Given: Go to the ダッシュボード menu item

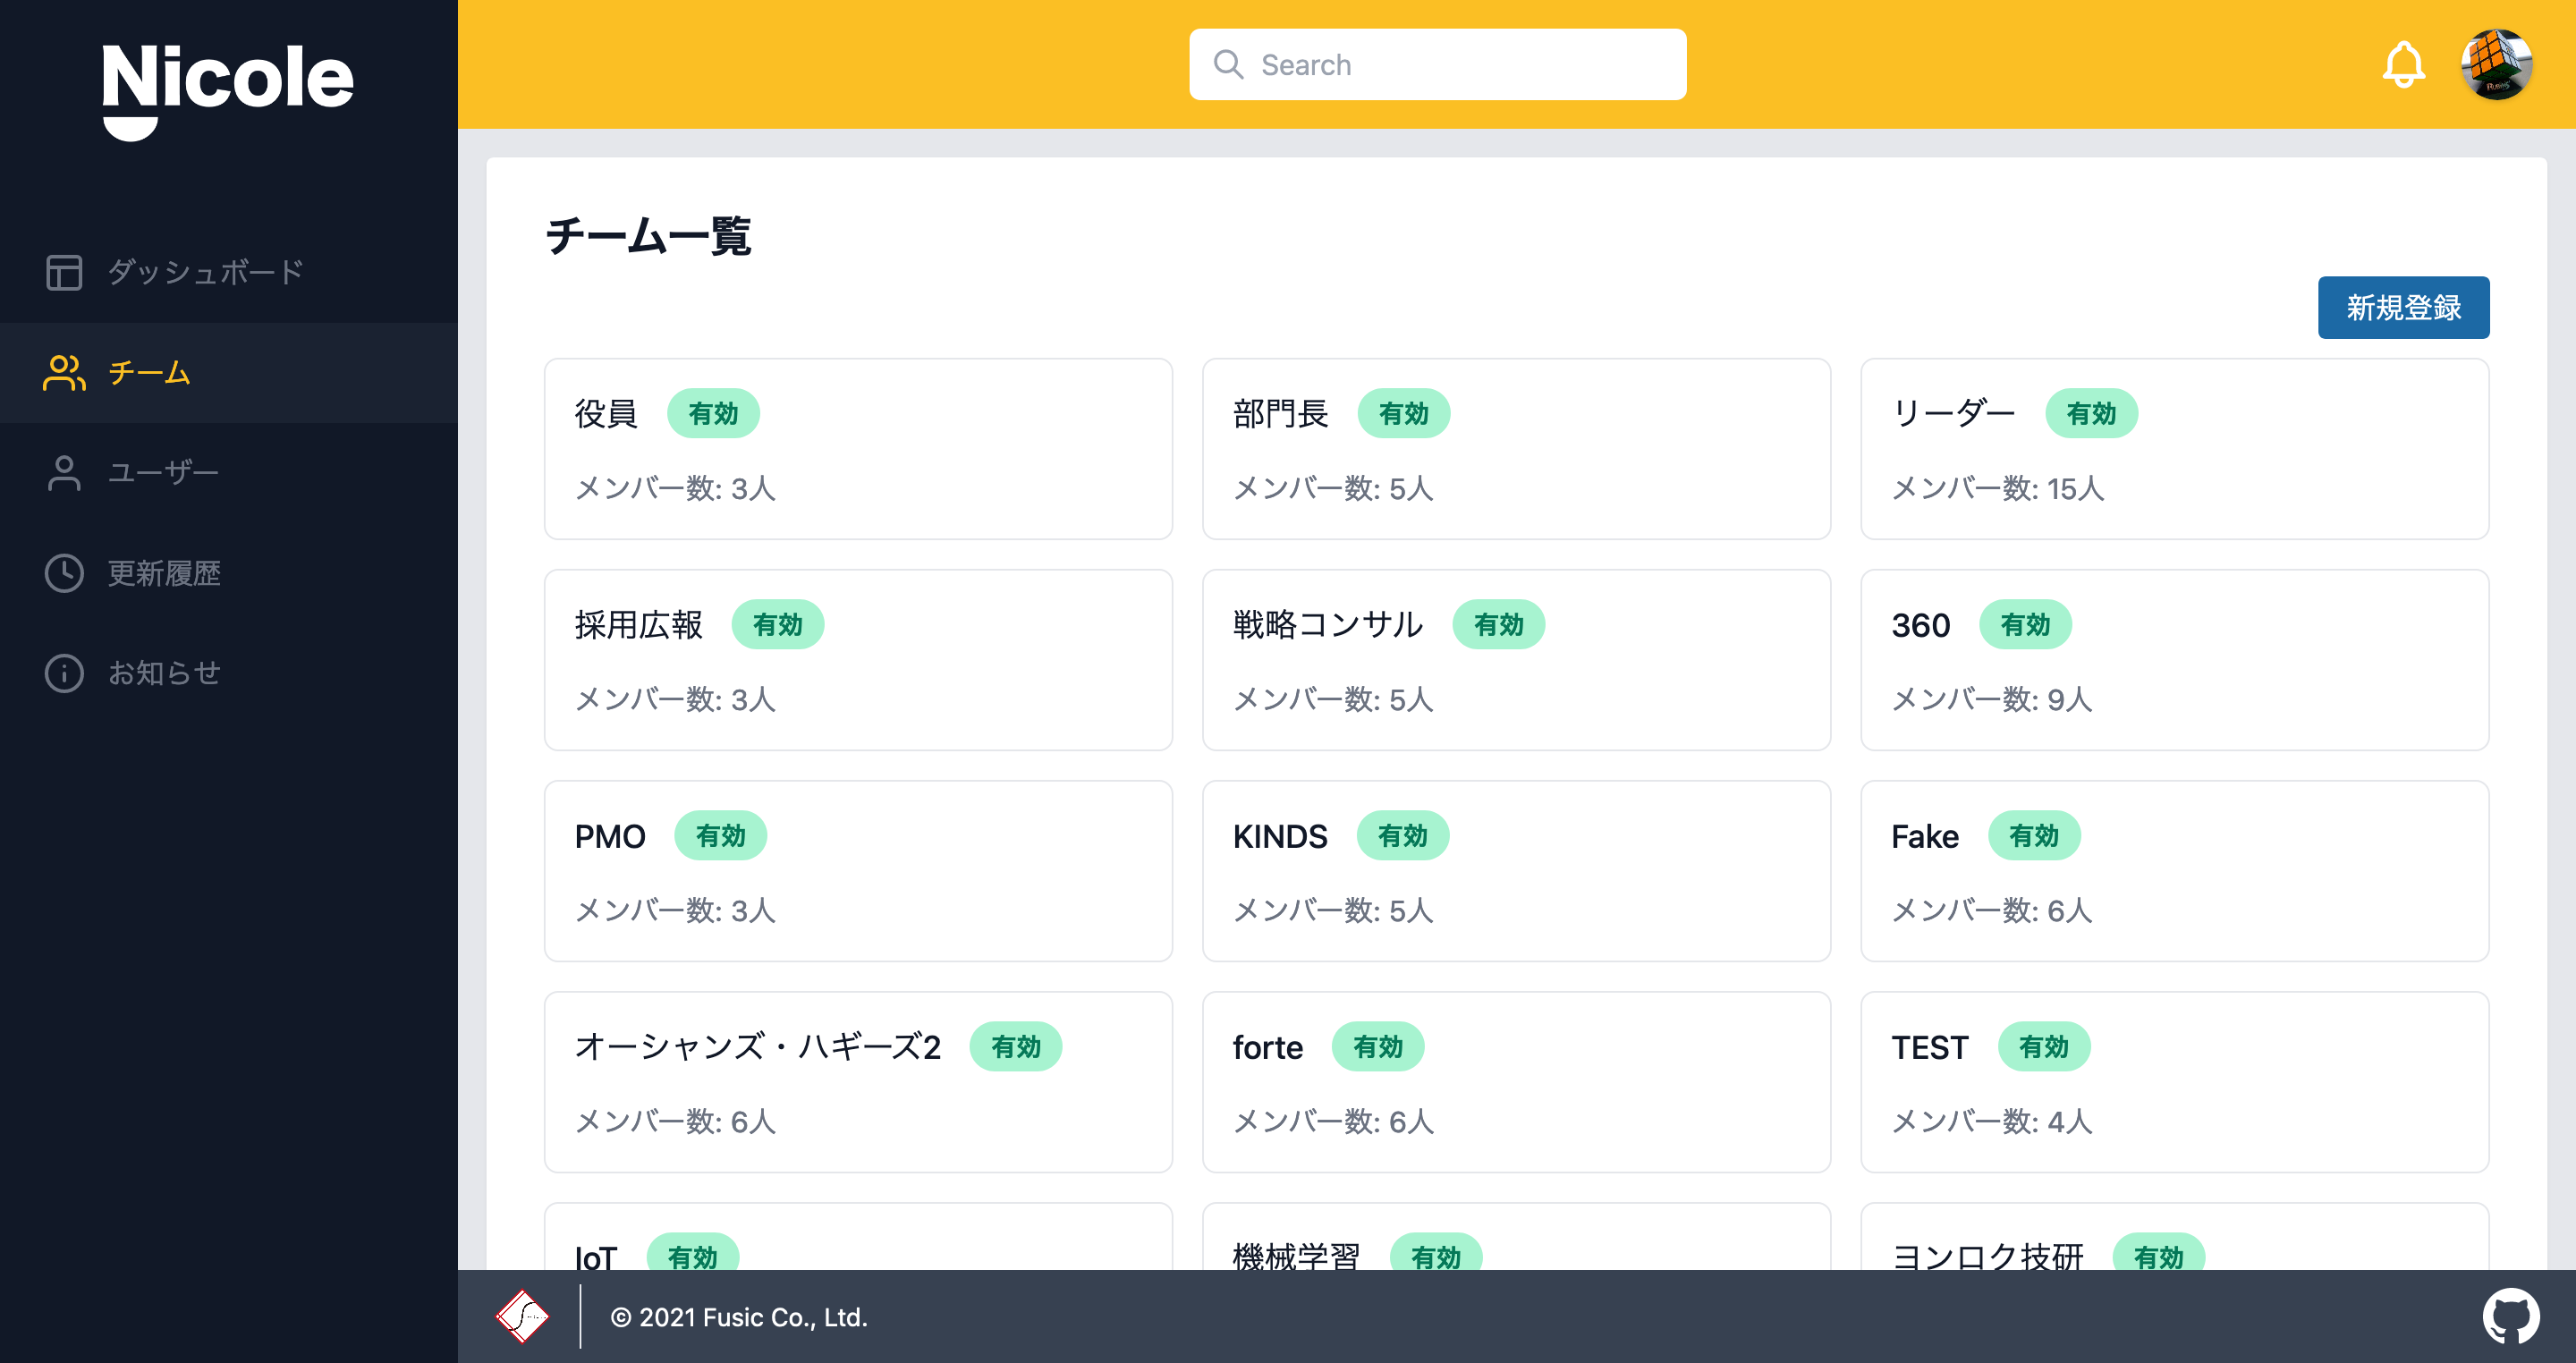Looking at the screenshot, I should (205, 272).
